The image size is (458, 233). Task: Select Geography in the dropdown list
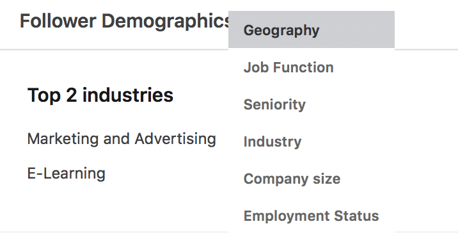[x=312, y=29]
